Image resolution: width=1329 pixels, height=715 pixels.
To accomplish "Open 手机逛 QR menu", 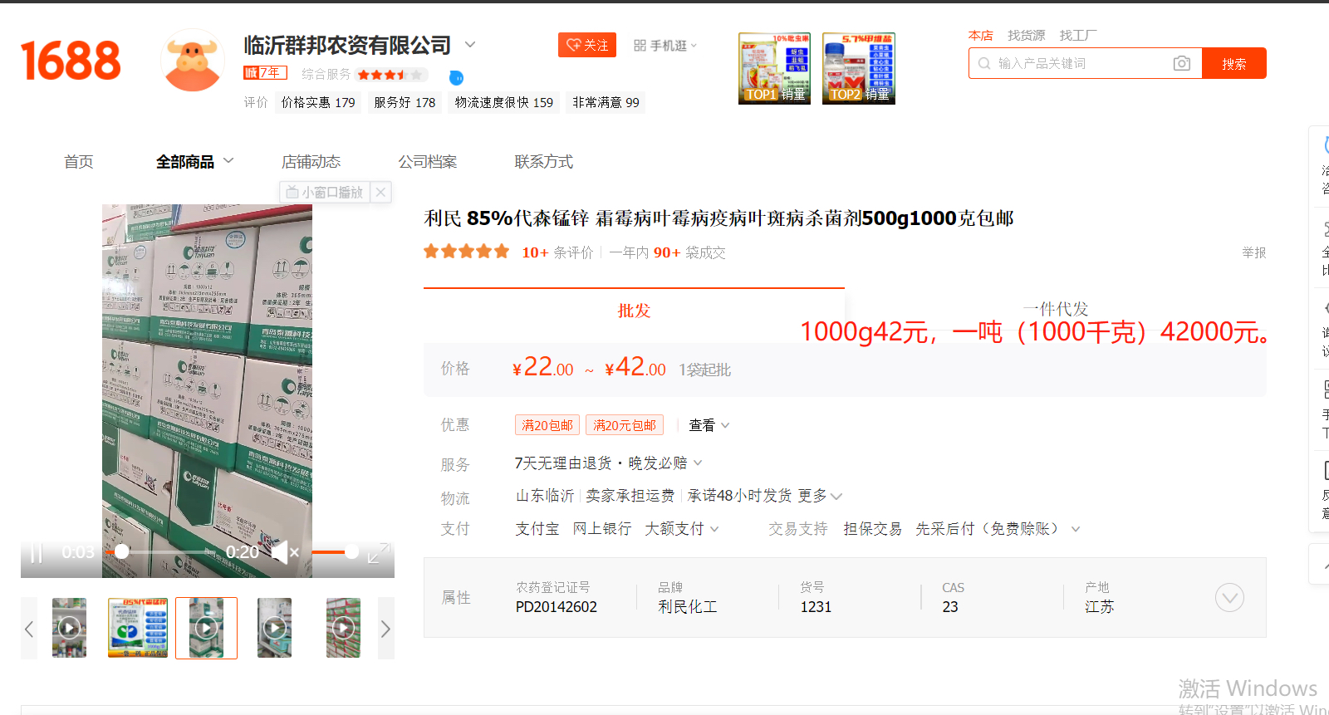I will click(665, 46).
